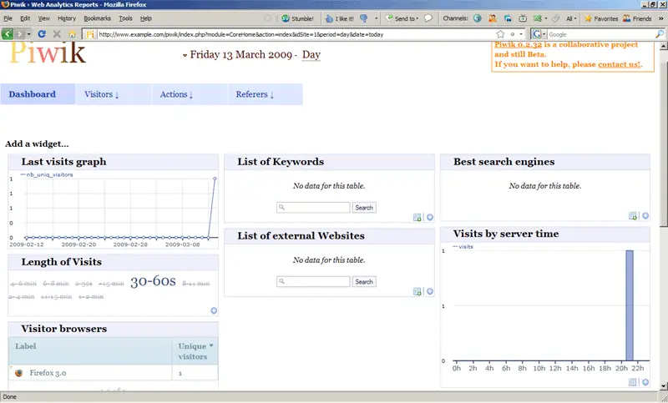This screenshot has width=668, height=403.
Task: Expand the Actions menu tab
Action: 189,94
